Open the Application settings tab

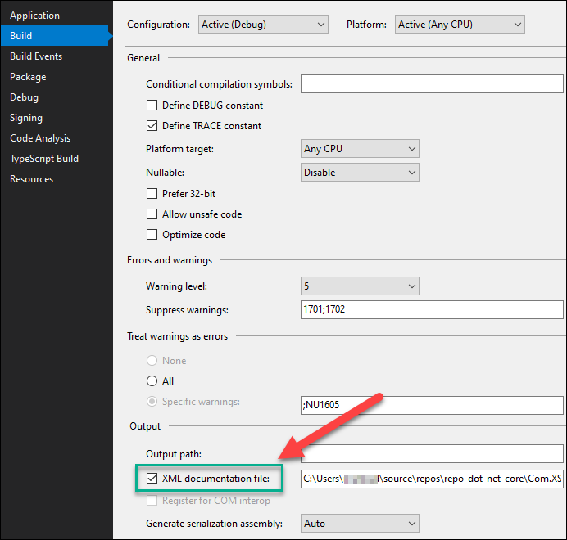point(34,16)
